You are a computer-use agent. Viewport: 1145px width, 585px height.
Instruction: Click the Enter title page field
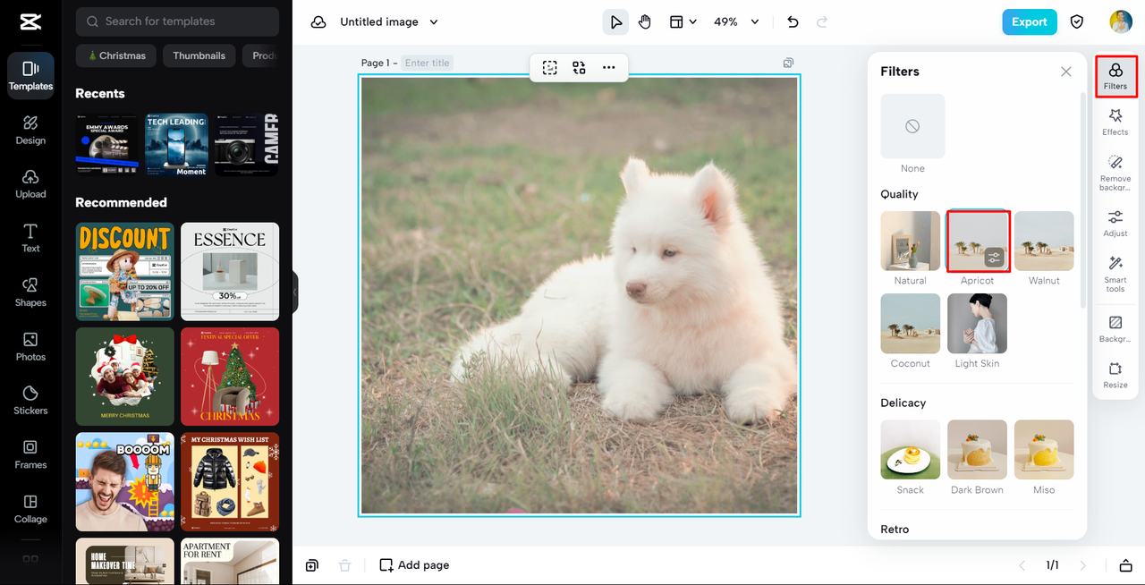[428, 63]
